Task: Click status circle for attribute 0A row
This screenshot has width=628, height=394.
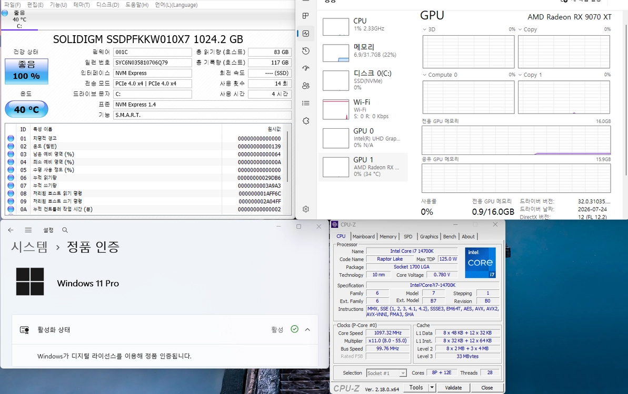Action: pyautogui.click(x=11, y=209)
